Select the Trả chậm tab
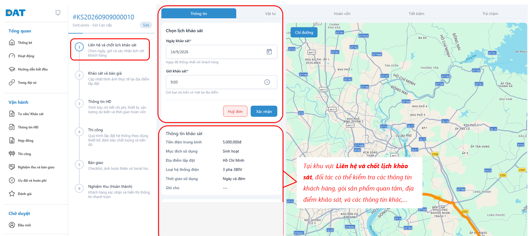 [490, 14]
